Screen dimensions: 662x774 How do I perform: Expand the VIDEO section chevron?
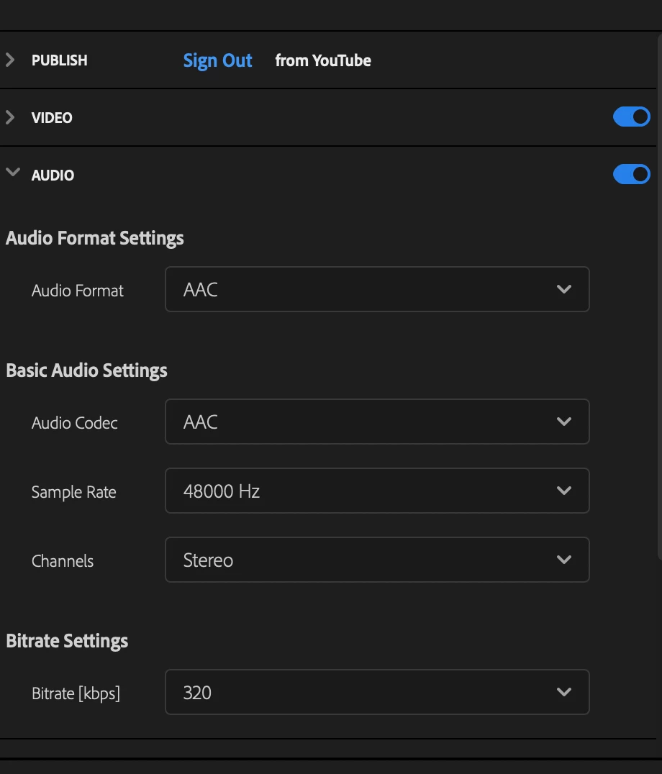[10, 117]
